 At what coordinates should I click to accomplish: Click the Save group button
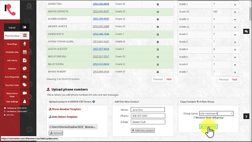coord(208,126)
